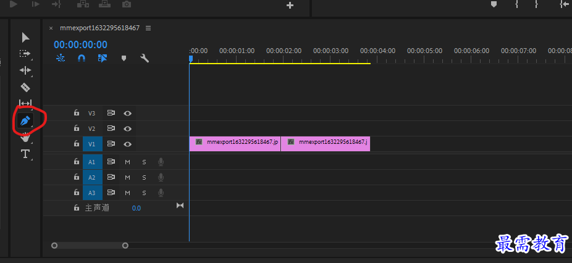Toggle the magnet Snap button
Viewport: 572px width, 263px height.
[x=82, y=58]
